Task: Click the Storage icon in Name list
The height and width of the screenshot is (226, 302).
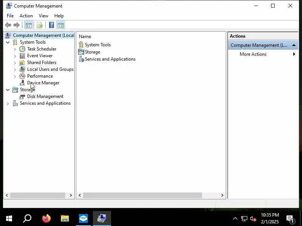Action: click(x=81, y=52)
